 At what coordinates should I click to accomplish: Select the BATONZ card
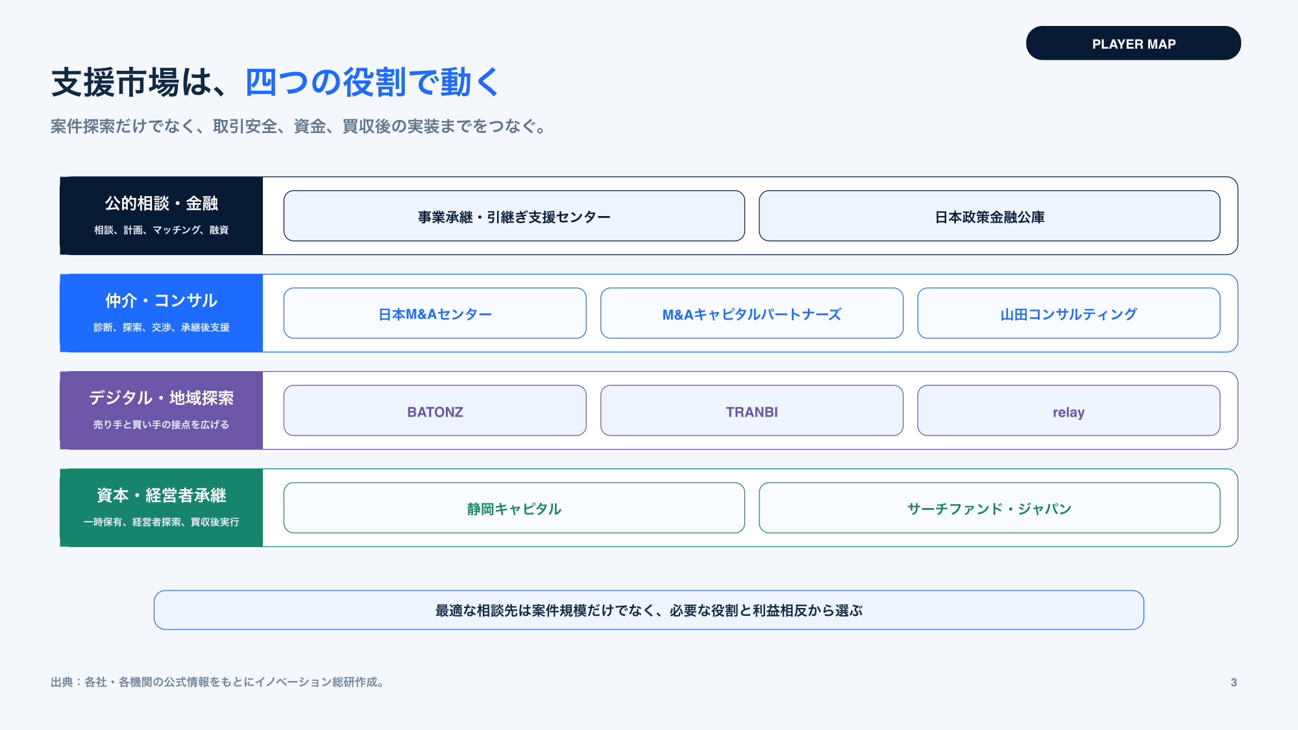tap(435, 411)
